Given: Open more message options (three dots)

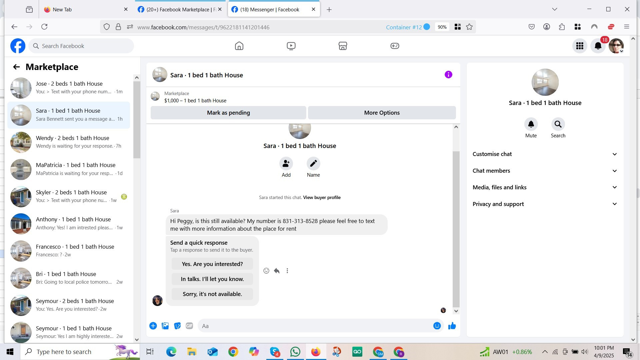Looking at the screenshot, I should pos(287,271).
